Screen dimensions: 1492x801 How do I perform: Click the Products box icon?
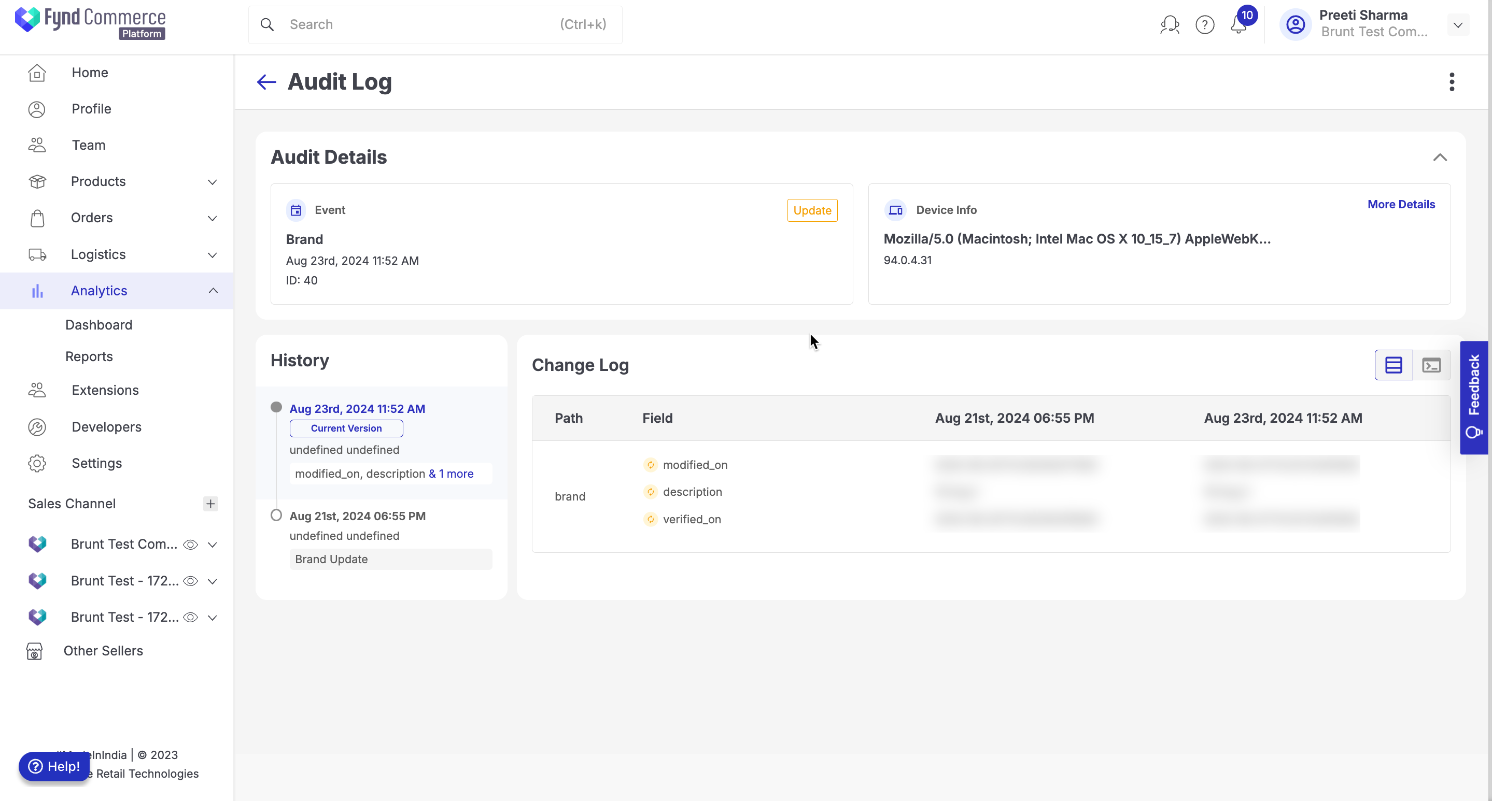37,181
